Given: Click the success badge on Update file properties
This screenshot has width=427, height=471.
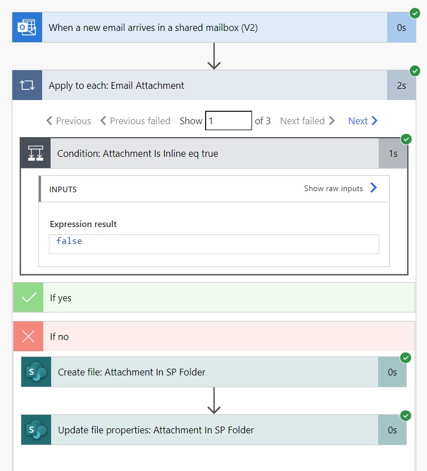Looking at the screenshot, I should 405,416.
